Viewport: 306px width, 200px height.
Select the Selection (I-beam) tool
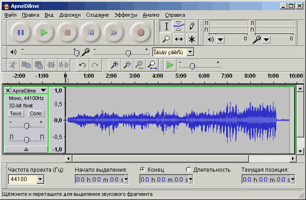pyautogui.click(x=166, y=26)
